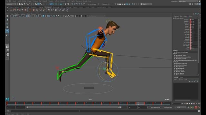Open the Symmetry: Off dropdown

point(106,4)
